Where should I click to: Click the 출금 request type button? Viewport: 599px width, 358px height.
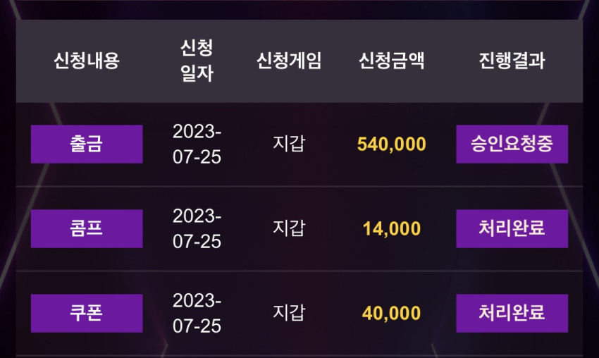pos(87,144)
